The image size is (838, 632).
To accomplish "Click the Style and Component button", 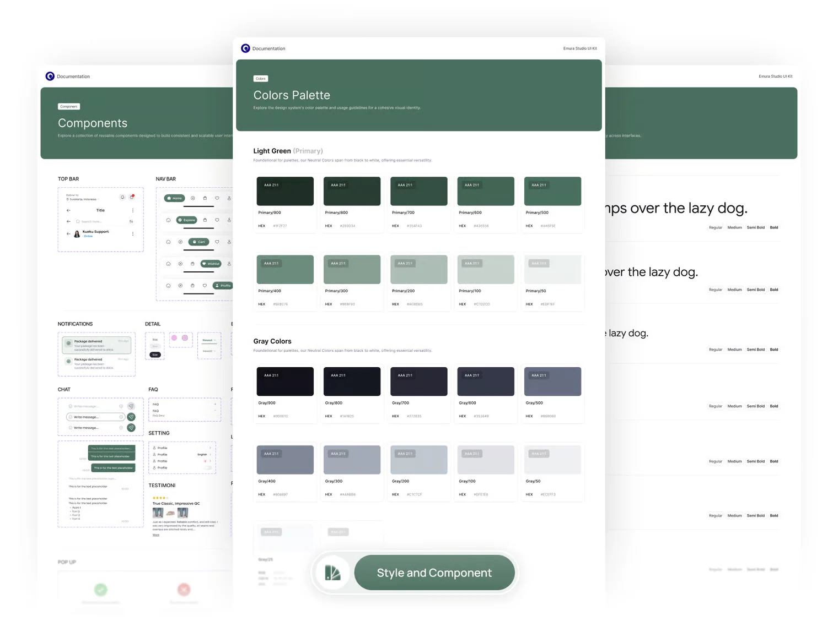I will tap(434, 573).
